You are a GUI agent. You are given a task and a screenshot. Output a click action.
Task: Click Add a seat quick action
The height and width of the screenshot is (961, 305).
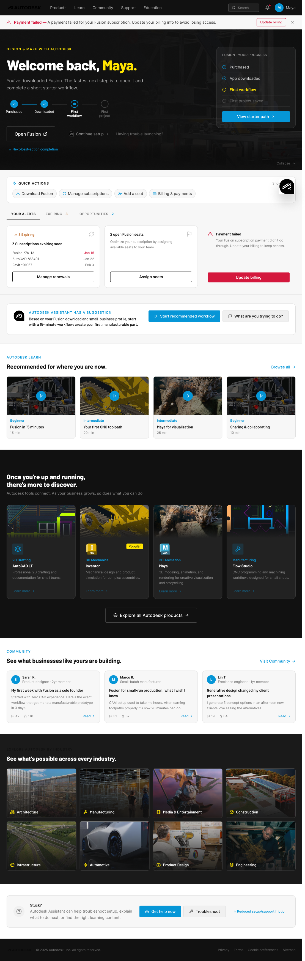[131, 194]
